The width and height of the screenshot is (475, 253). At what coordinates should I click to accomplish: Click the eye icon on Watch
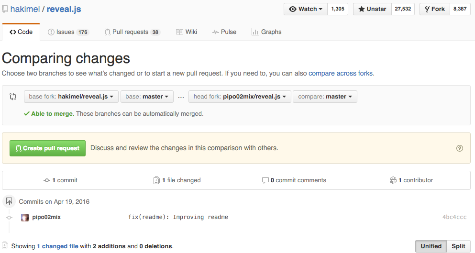(293, 9)
